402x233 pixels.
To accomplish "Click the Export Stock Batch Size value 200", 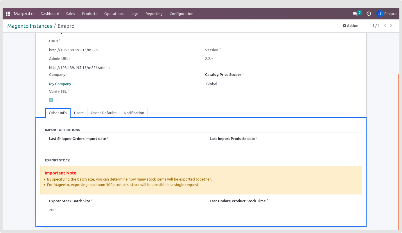I will tap(52, 210).
